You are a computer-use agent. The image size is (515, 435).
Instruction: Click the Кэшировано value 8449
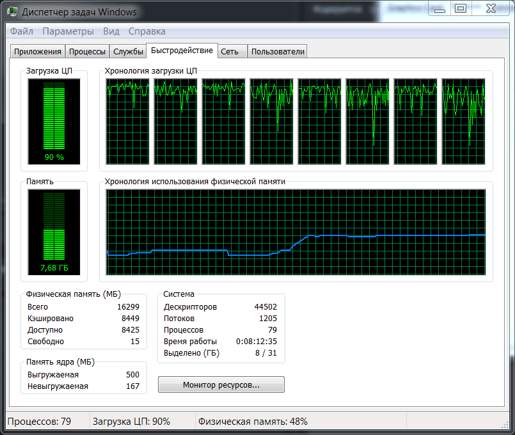coord(131,319)
